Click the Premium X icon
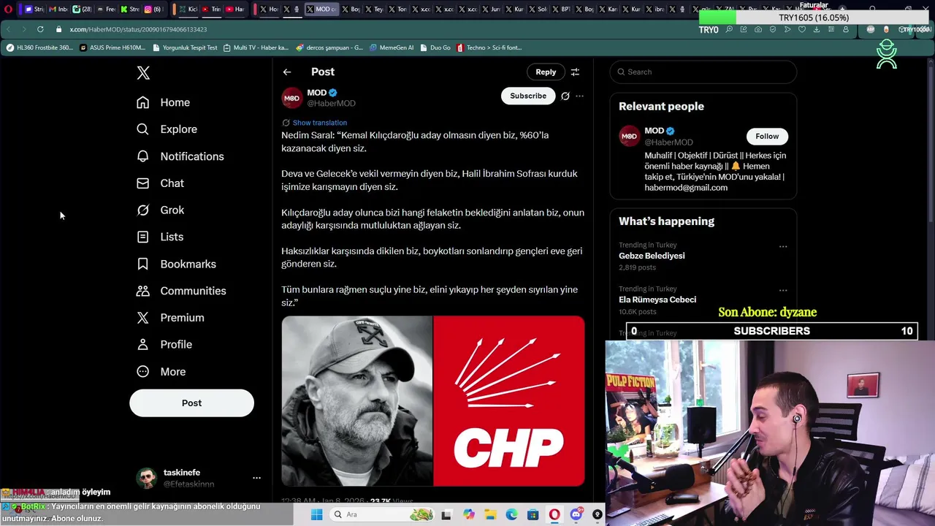 (x=143, y=318)
